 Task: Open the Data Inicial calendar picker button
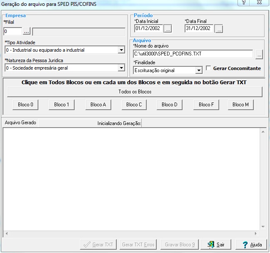click(168, 29)
